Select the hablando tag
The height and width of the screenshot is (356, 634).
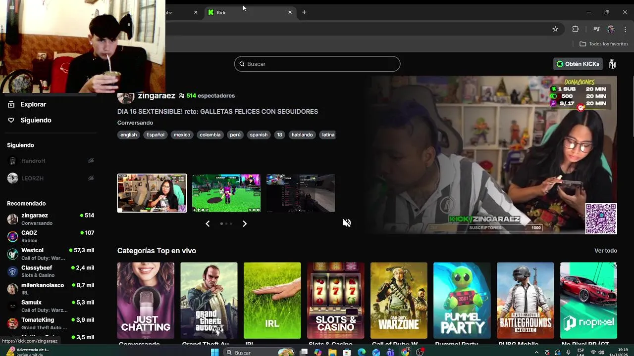(x=302, y=134)
